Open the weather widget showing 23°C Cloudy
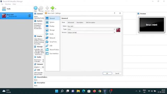Viewport: 167px width, 94px height. point(7,91)
